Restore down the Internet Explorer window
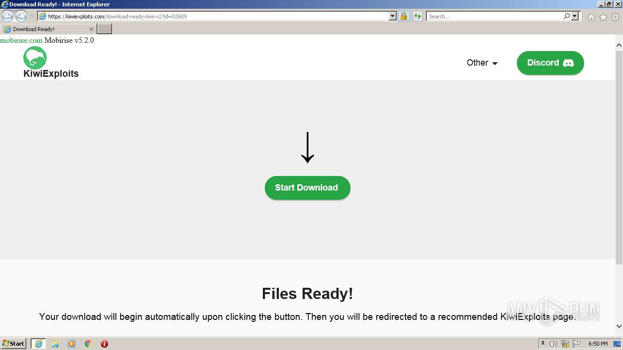The image size is (623, 350). (x=609, y=4)
